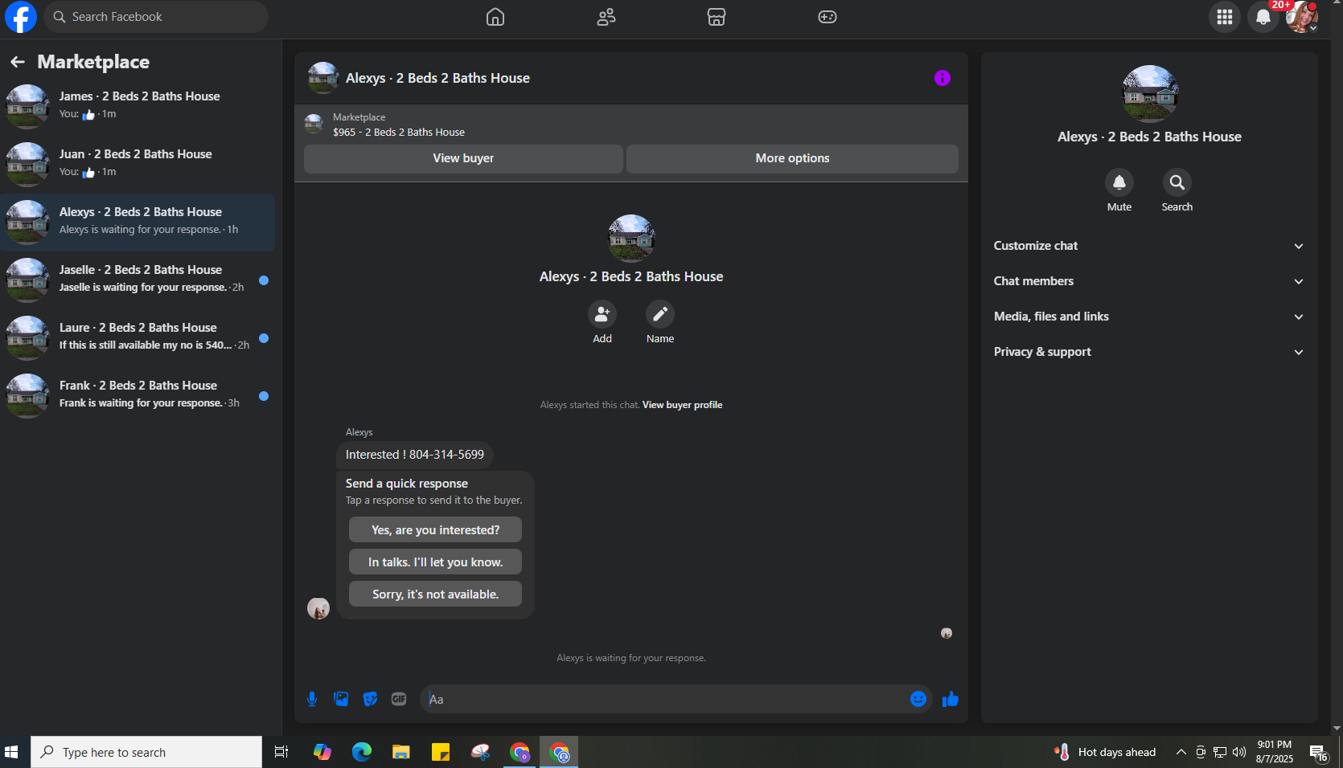Click the volume icon in system tray
The height and width of the screenshot is (768, 1343).
pos(1239,752)
